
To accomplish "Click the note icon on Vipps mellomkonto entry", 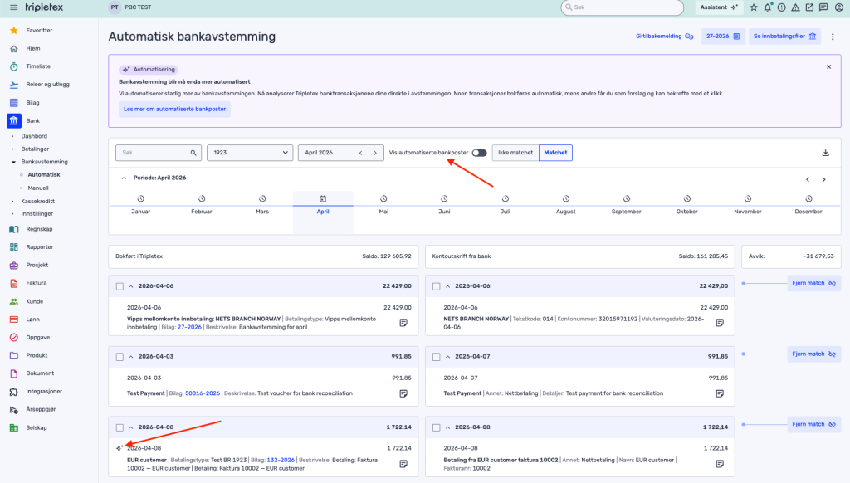I will tap(403, 322).
